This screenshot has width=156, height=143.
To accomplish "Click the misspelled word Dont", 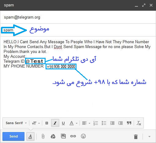I will [x=58, y=47].
